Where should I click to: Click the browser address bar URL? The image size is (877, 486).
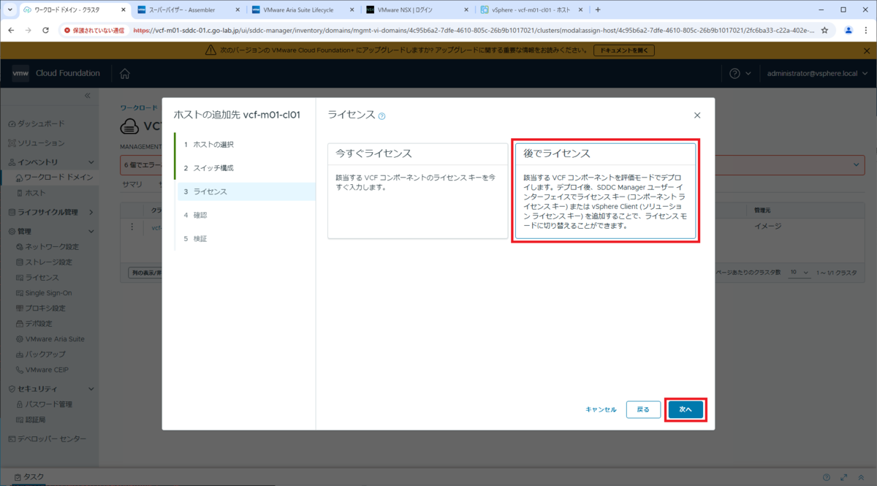[474, 31]
